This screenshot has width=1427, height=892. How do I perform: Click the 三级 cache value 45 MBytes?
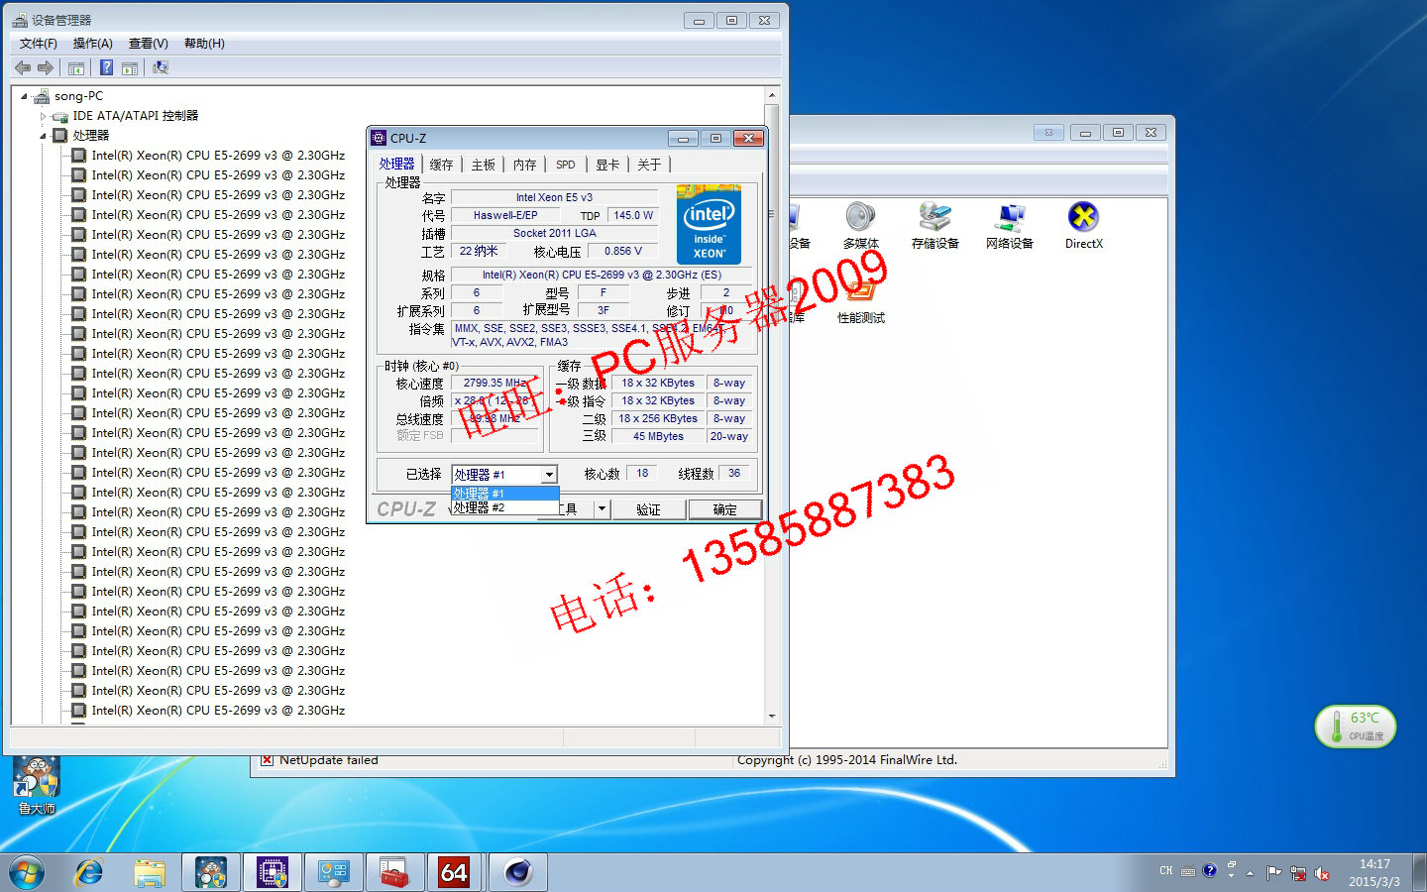coord(658,436)
